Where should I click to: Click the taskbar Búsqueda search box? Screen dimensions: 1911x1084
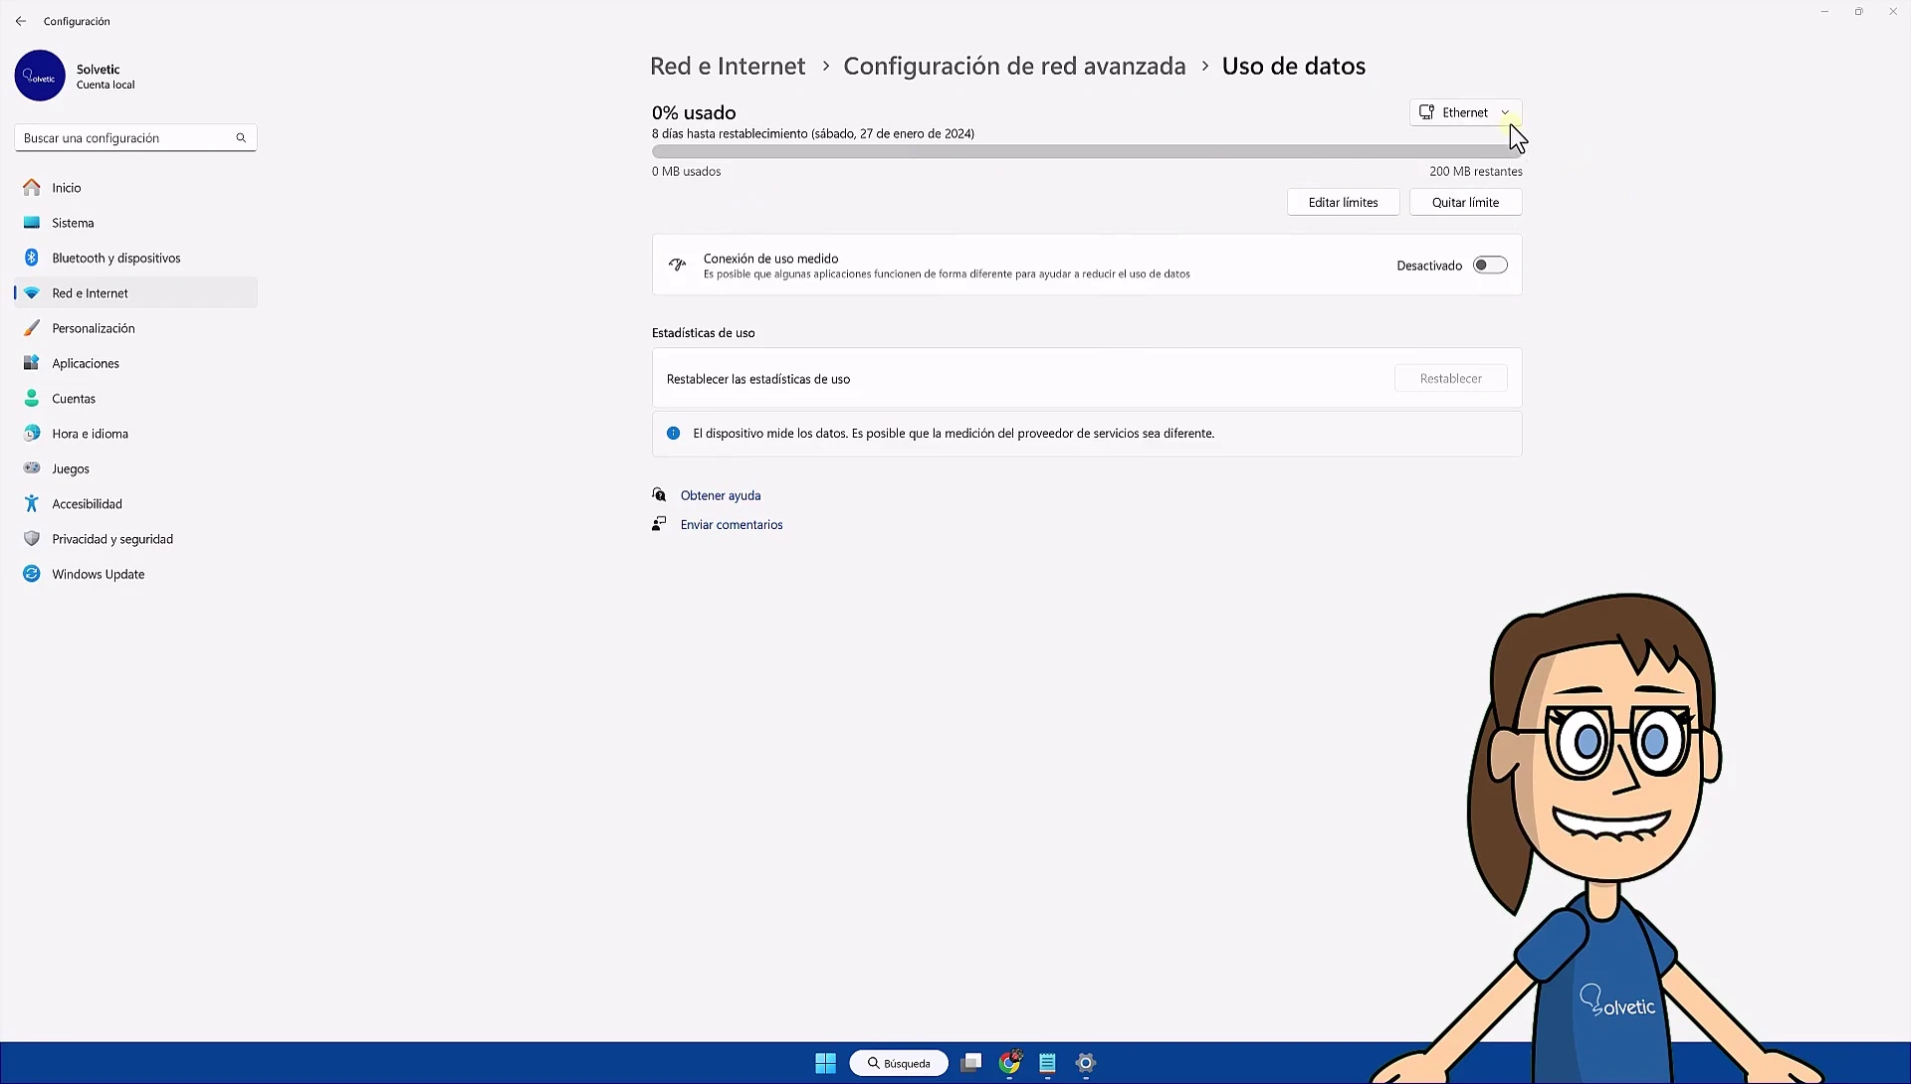point(899,1063)
